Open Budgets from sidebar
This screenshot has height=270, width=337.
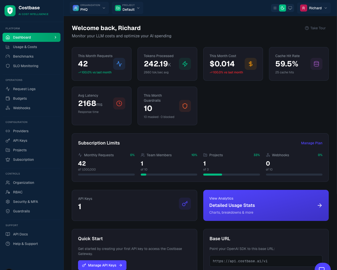click(x=31, y=98)
